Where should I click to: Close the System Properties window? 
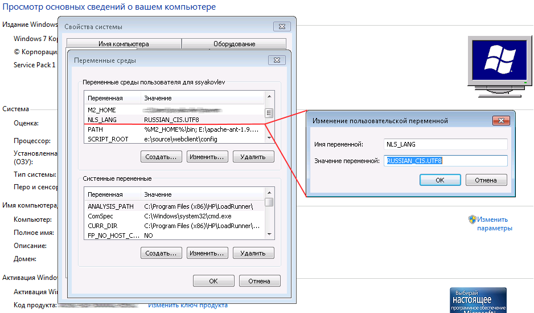282,27
